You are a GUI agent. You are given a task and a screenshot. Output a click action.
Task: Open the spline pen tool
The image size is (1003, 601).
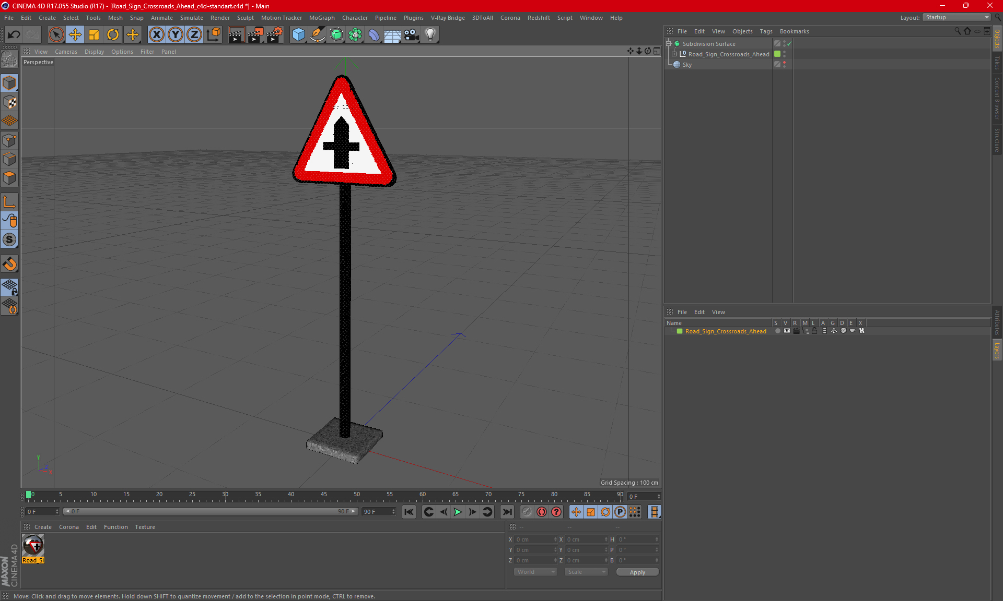[317, 34]
